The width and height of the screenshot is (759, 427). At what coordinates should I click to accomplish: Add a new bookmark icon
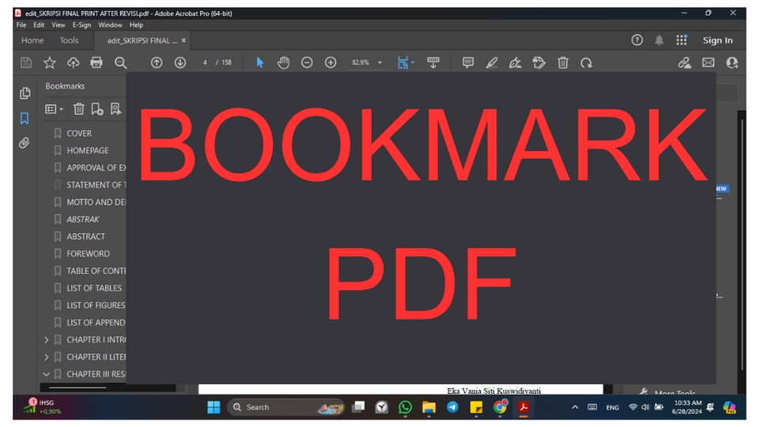point(96,109)
